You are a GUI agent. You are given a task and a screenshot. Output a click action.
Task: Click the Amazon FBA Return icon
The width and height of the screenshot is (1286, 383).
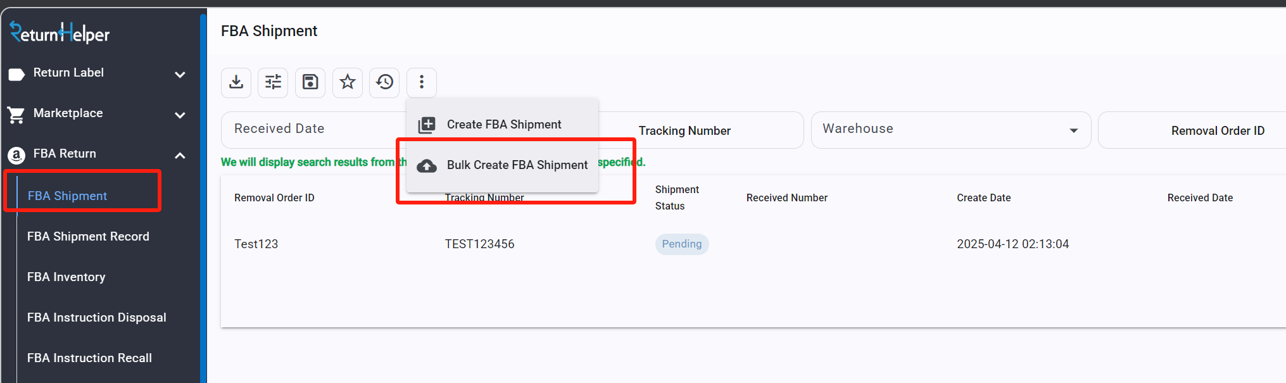16,154
